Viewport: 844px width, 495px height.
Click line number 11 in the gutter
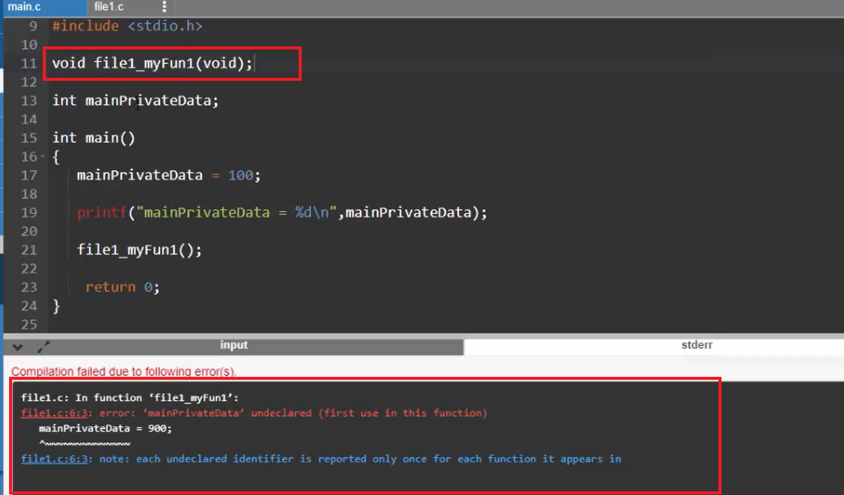pos(29,63)
